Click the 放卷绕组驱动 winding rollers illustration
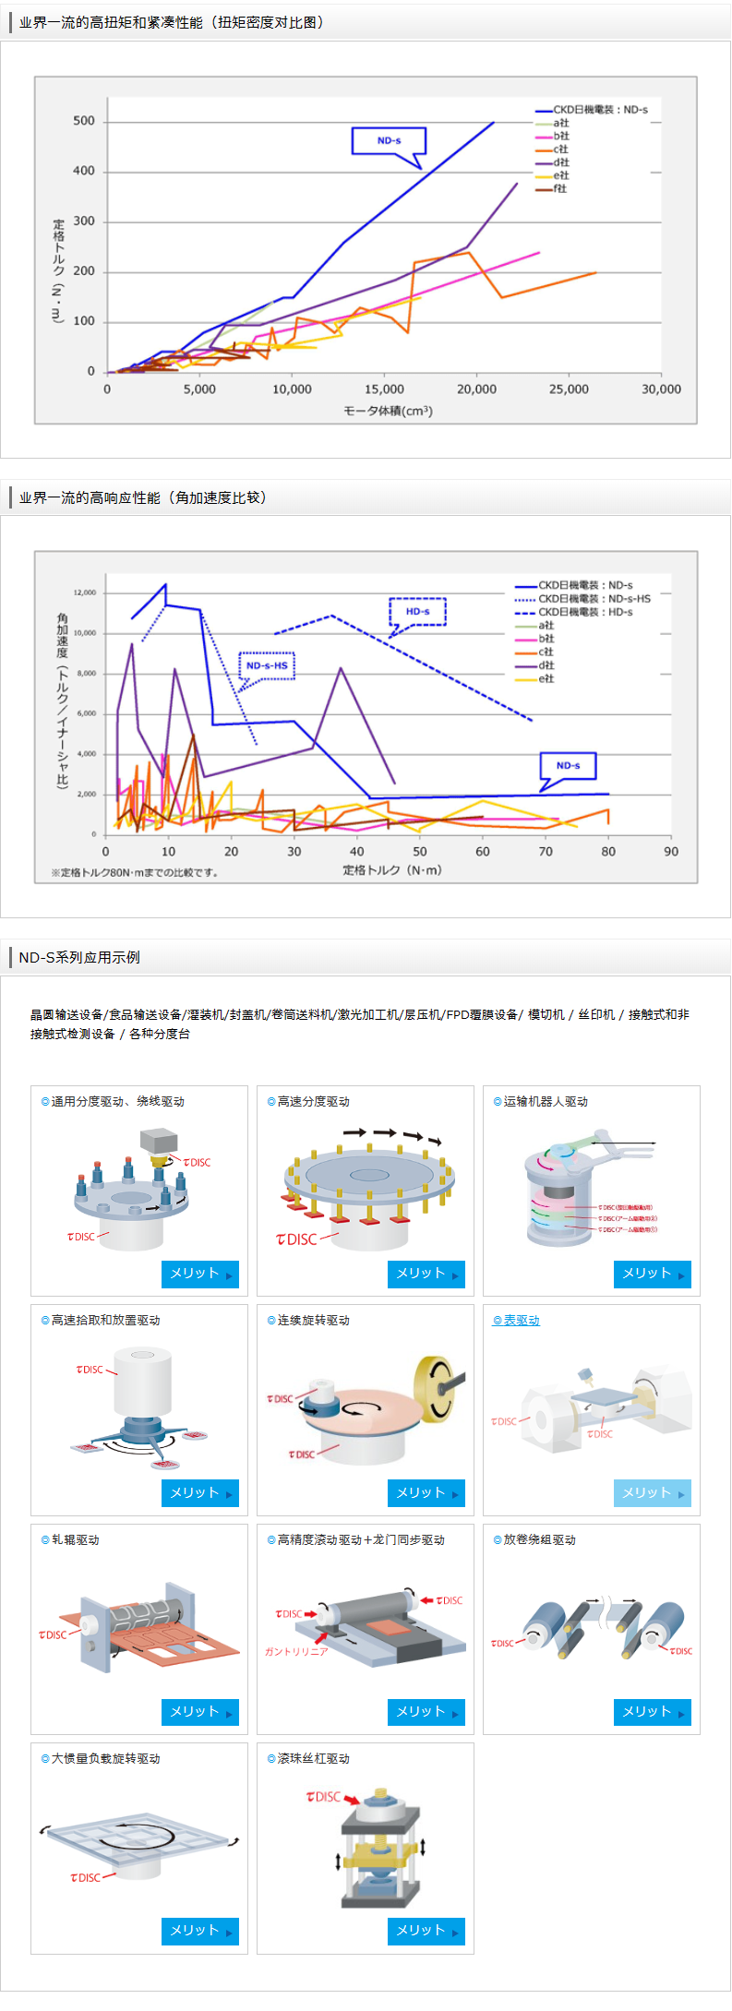 (x=591, y=1627)
